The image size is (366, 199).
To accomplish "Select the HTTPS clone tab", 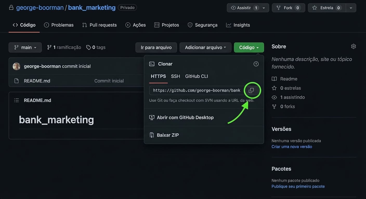I will tap(158, 76).
